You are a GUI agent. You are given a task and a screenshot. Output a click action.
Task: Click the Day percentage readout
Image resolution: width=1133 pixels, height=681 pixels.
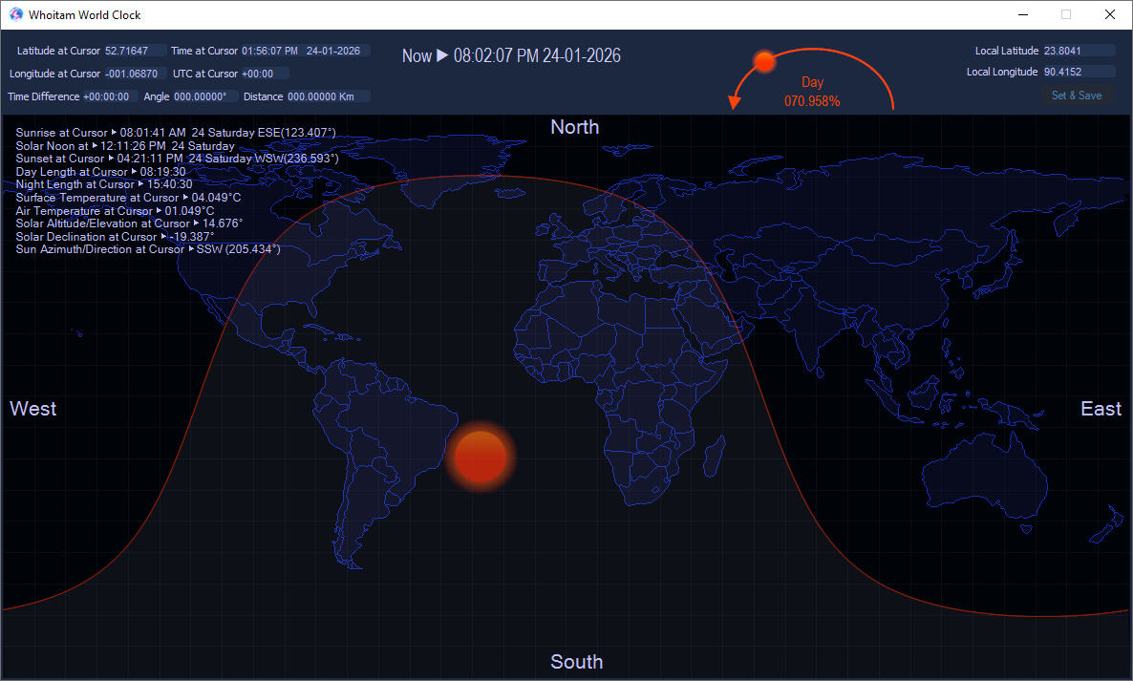coord(812,100)
